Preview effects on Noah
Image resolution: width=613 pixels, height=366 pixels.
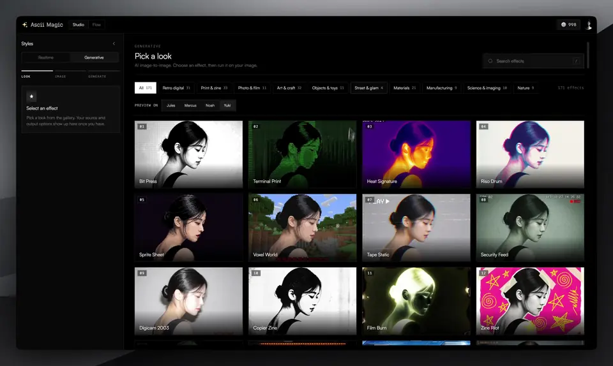point(210,105)
